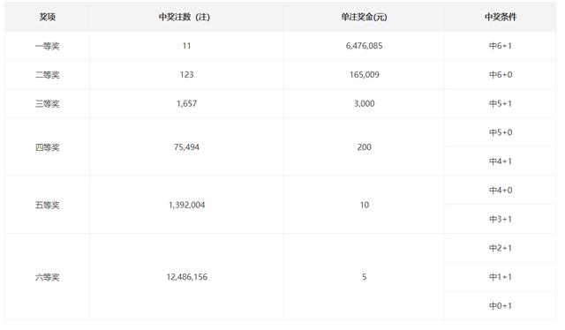
Task: Click the condition 中3+1
Action: (501, 219)
